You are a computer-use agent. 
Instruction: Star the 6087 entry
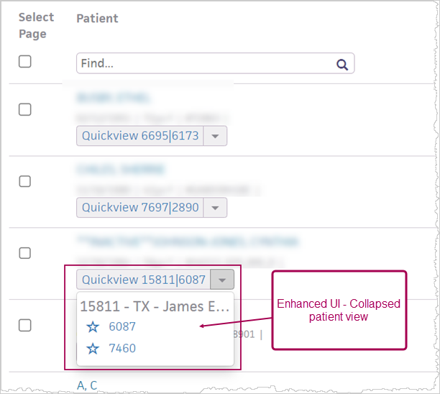click(93, 327)
